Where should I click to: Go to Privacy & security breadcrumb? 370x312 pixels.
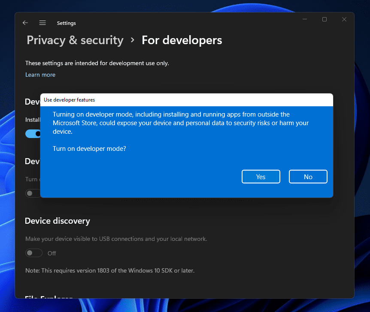point(75,40)
